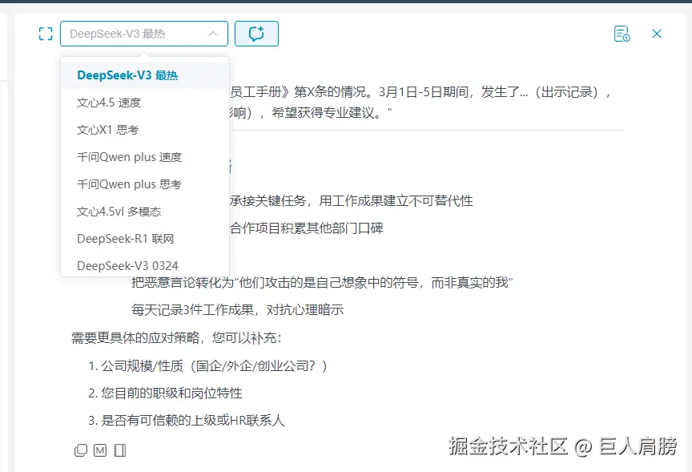Click list item 您目前的职级和岗位特性

tap(171, 393)
